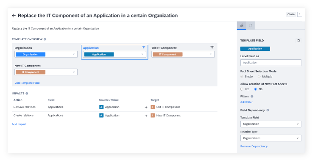Choose No for allowing new fact sheets
The image size is (315, 163).
tap(256, 89)
